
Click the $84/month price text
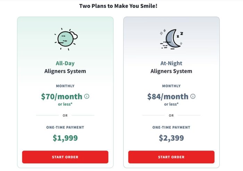pyautogui.click(x=168, y=97)
